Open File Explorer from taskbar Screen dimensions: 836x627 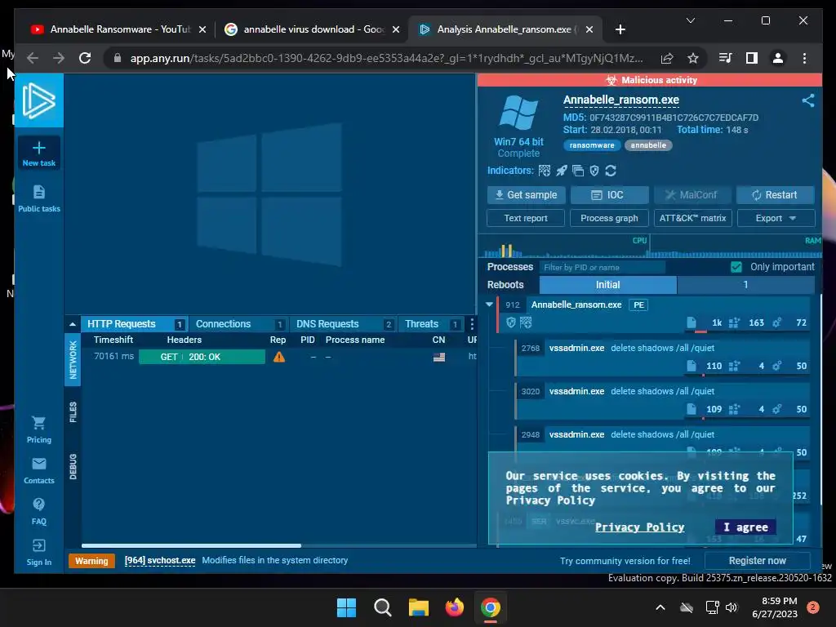tap(419, 607)
